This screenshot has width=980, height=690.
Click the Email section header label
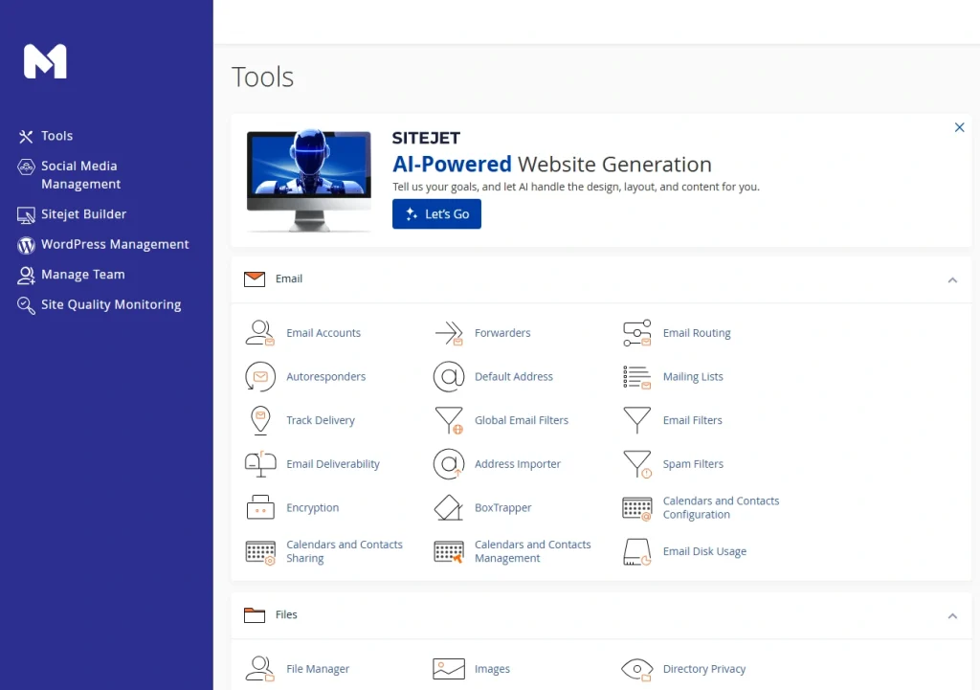(289, 278)
